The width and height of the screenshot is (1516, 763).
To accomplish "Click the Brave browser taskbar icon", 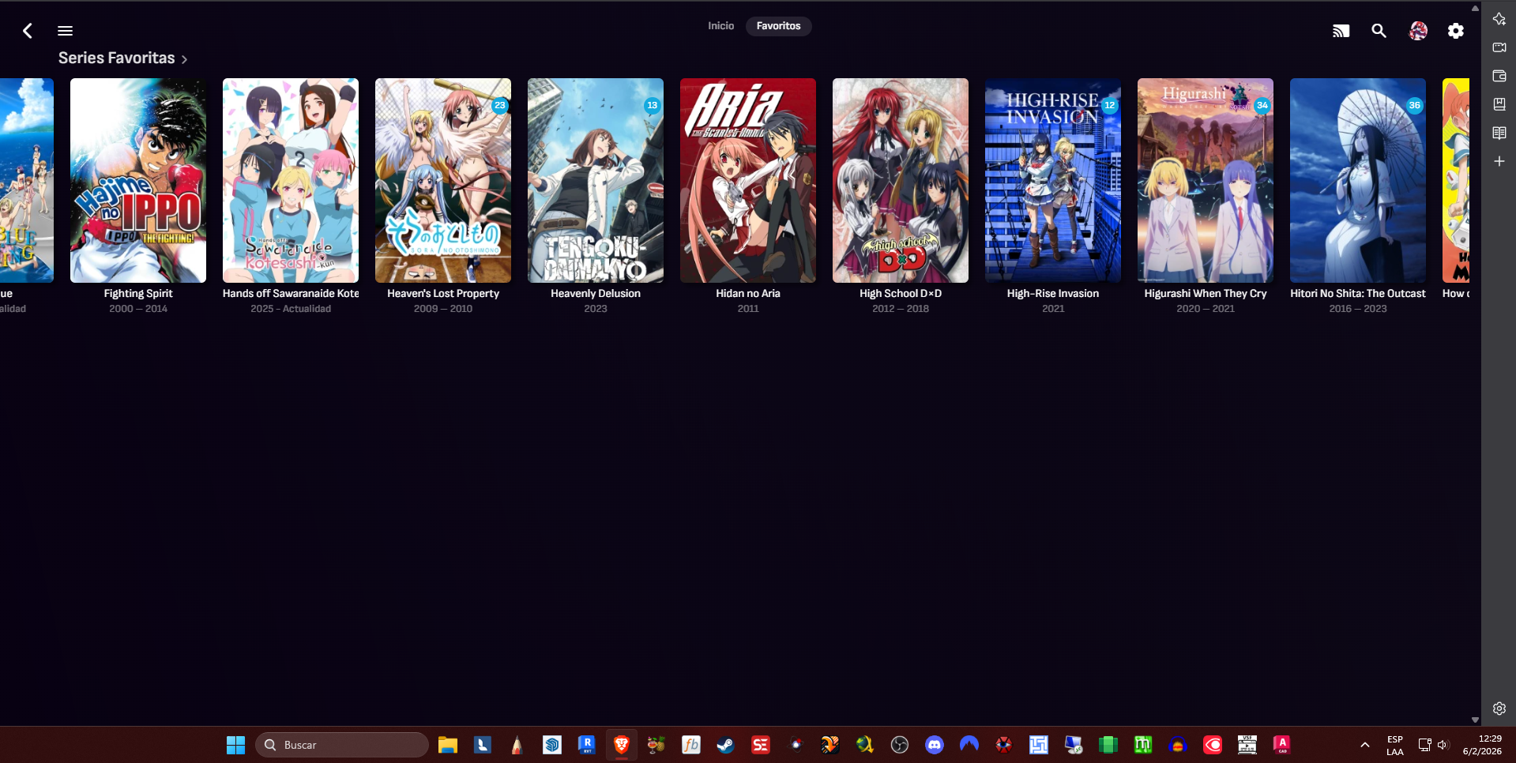I will coord(622,745).
